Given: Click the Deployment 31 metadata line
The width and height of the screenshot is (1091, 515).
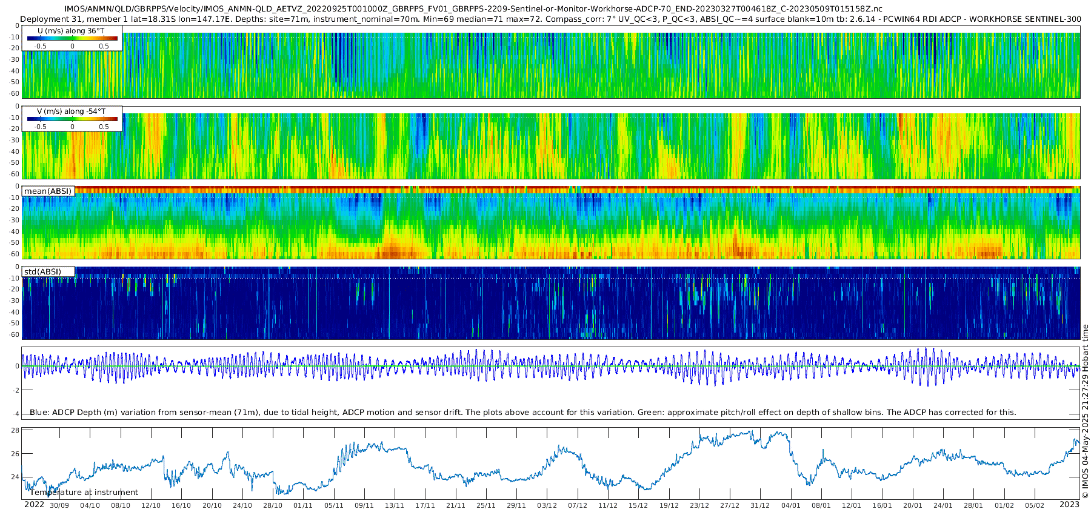Looking at the screenshot, I should pyautogui.click(x=550, y=19).
